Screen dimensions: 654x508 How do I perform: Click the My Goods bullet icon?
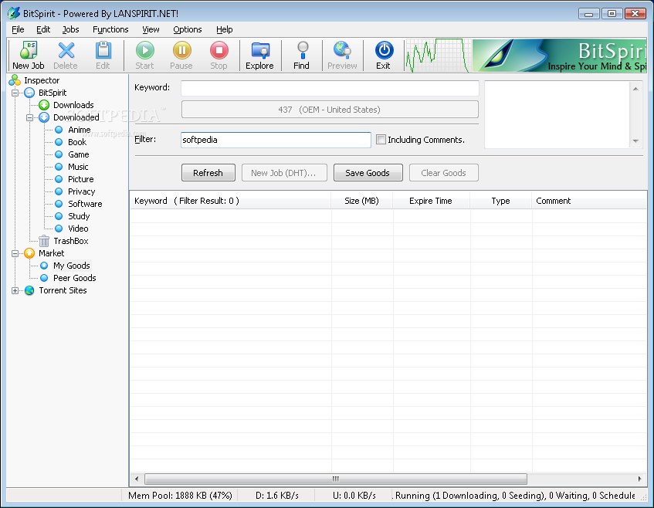click(44, 266)
